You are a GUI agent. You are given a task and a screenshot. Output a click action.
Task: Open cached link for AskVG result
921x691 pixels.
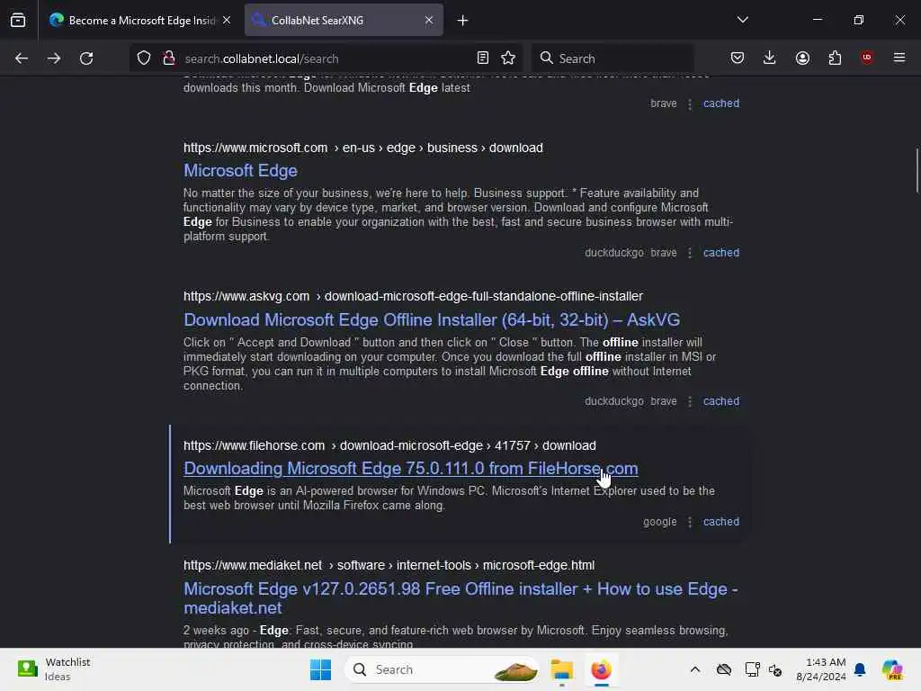pos(721,401)
